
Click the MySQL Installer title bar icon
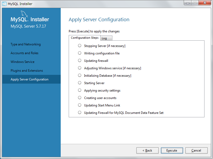tap(4, 4)
